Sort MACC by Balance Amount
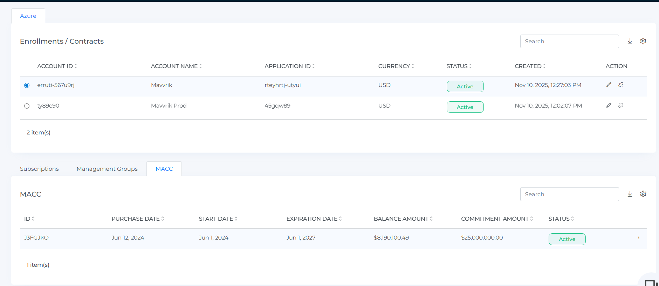This screenshot has height=286, width=659. click(x=403, y=219)
